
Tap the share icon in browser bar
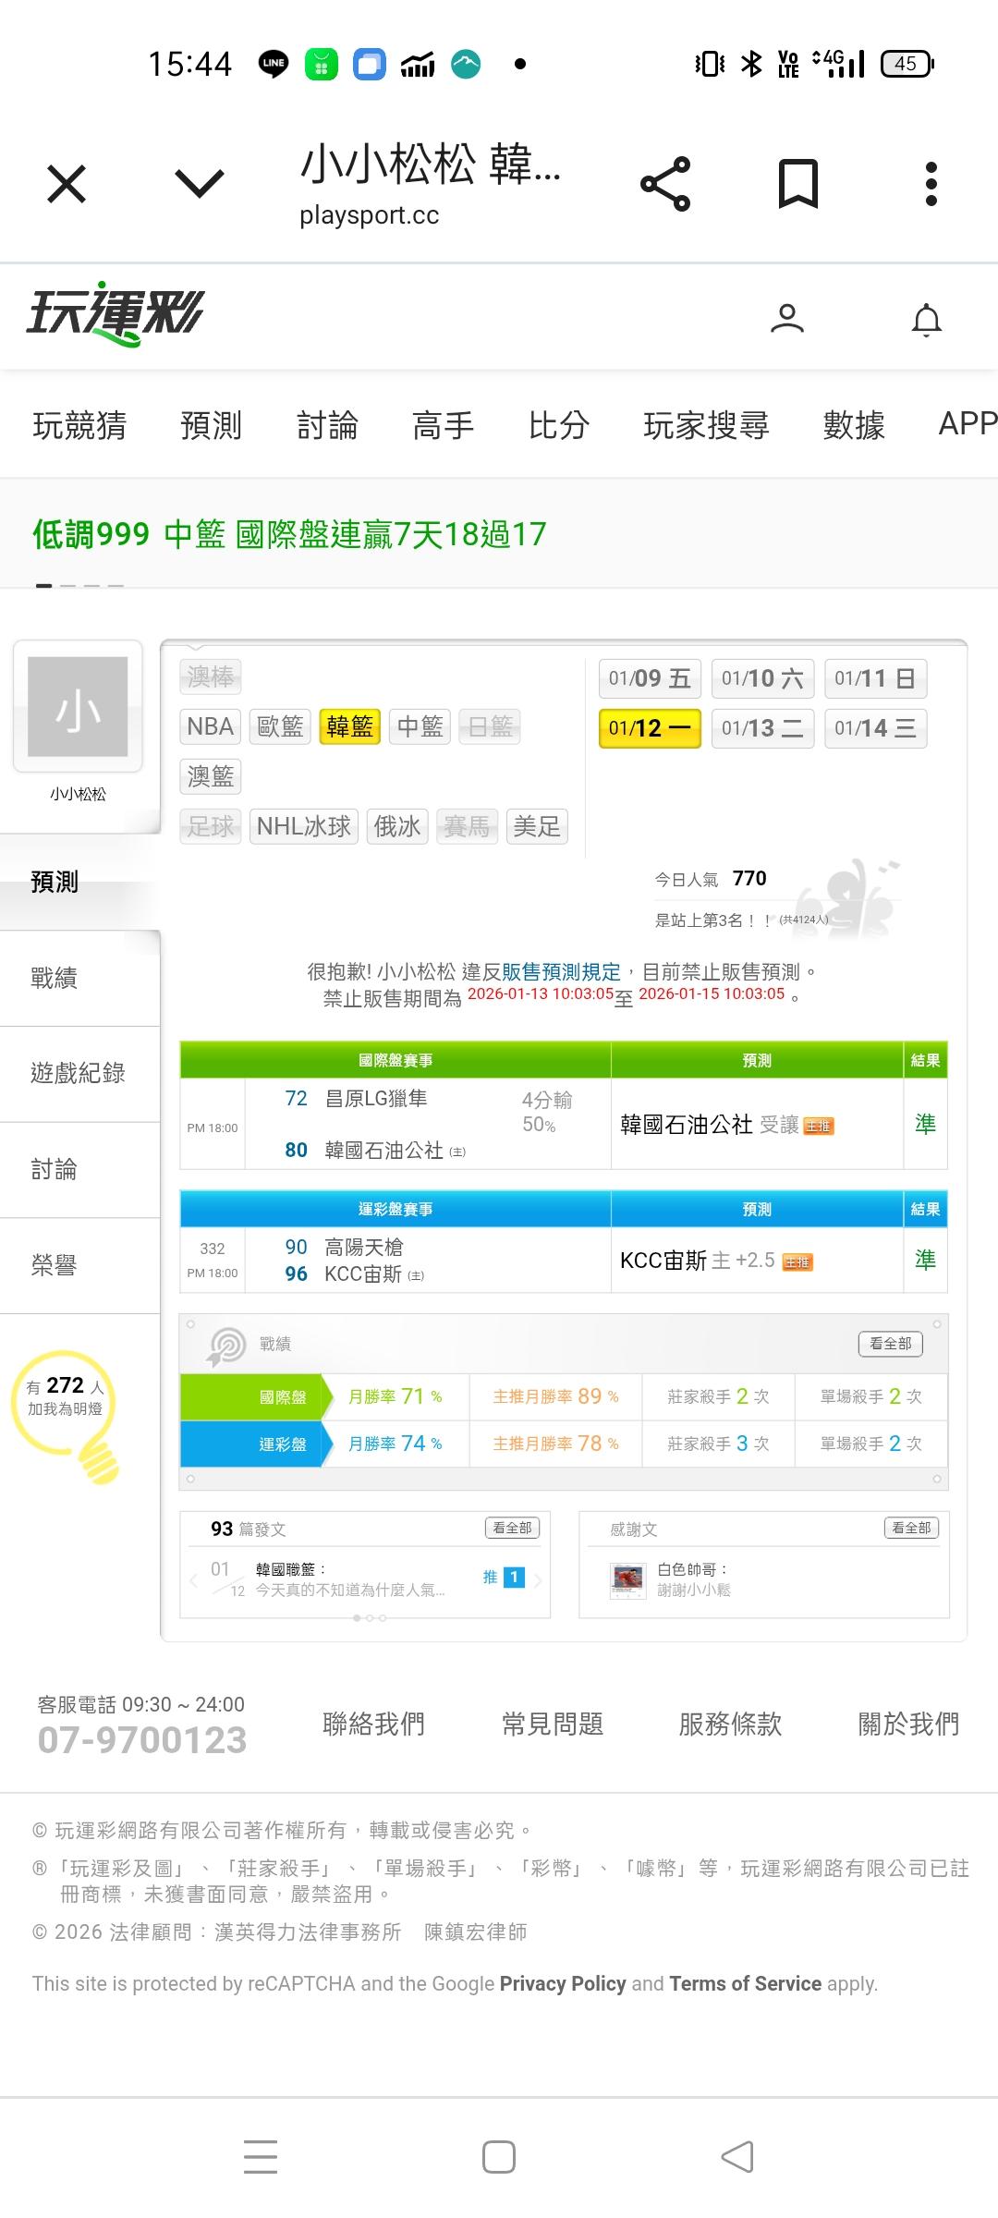coord(665,184)
